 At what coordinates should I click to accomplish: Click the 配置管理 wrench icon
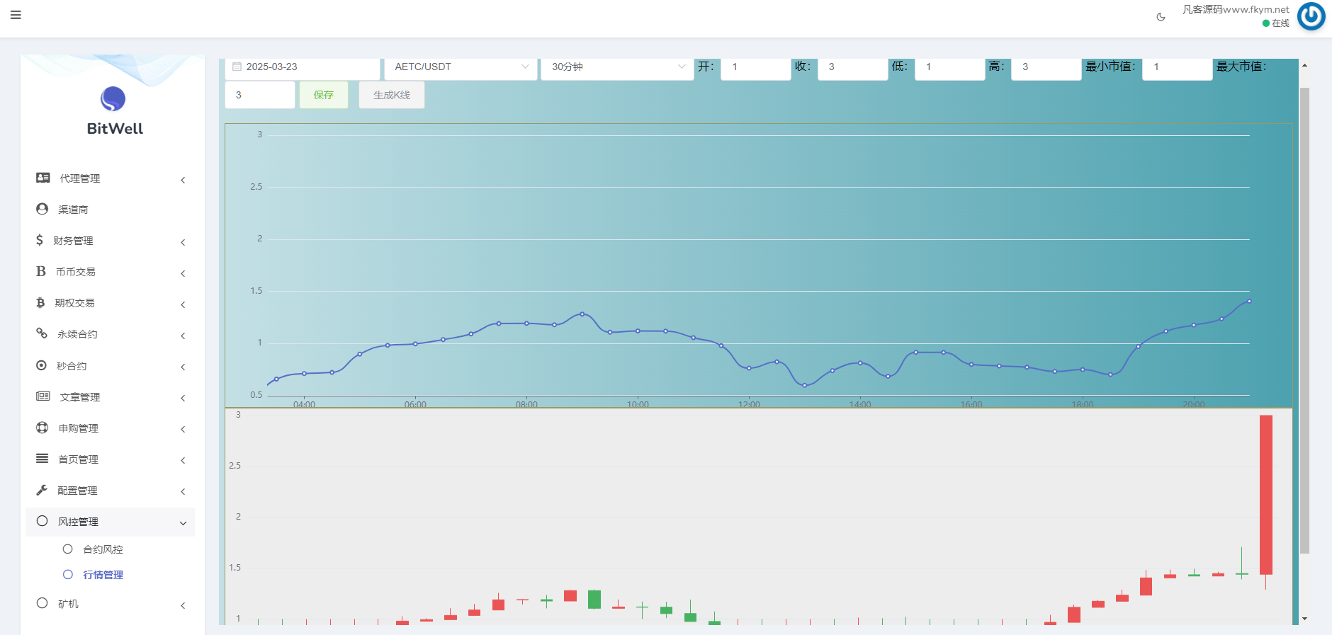tap(42, 490)
